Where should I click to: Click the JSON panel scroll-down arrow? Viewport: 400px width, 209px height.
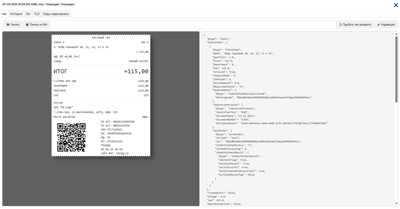pos(396,203)
